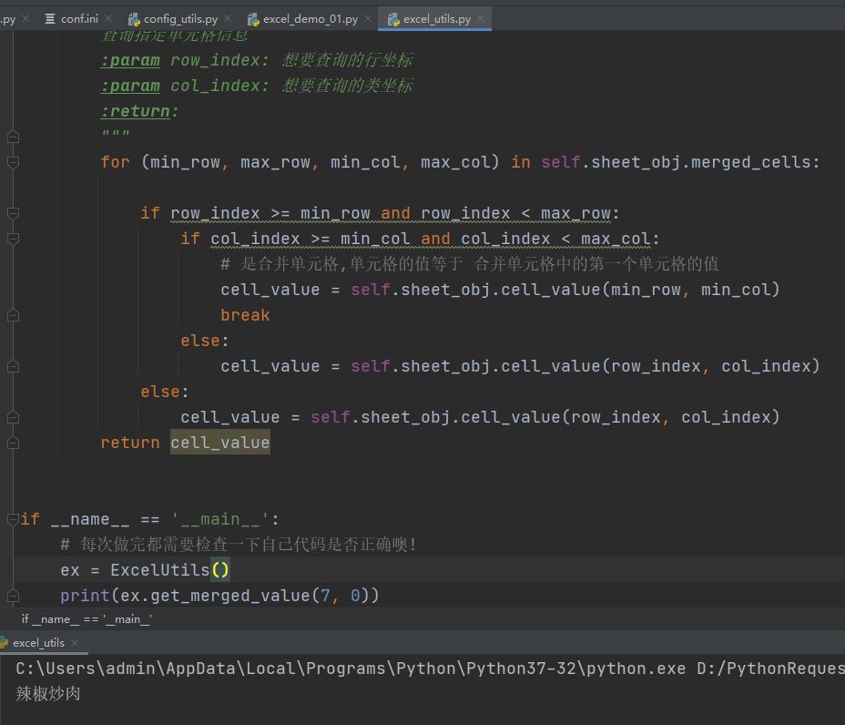Close the excel_demo_01.py tab
The height and width of the screenshot is (725, 845).
[x=368, y=18]
